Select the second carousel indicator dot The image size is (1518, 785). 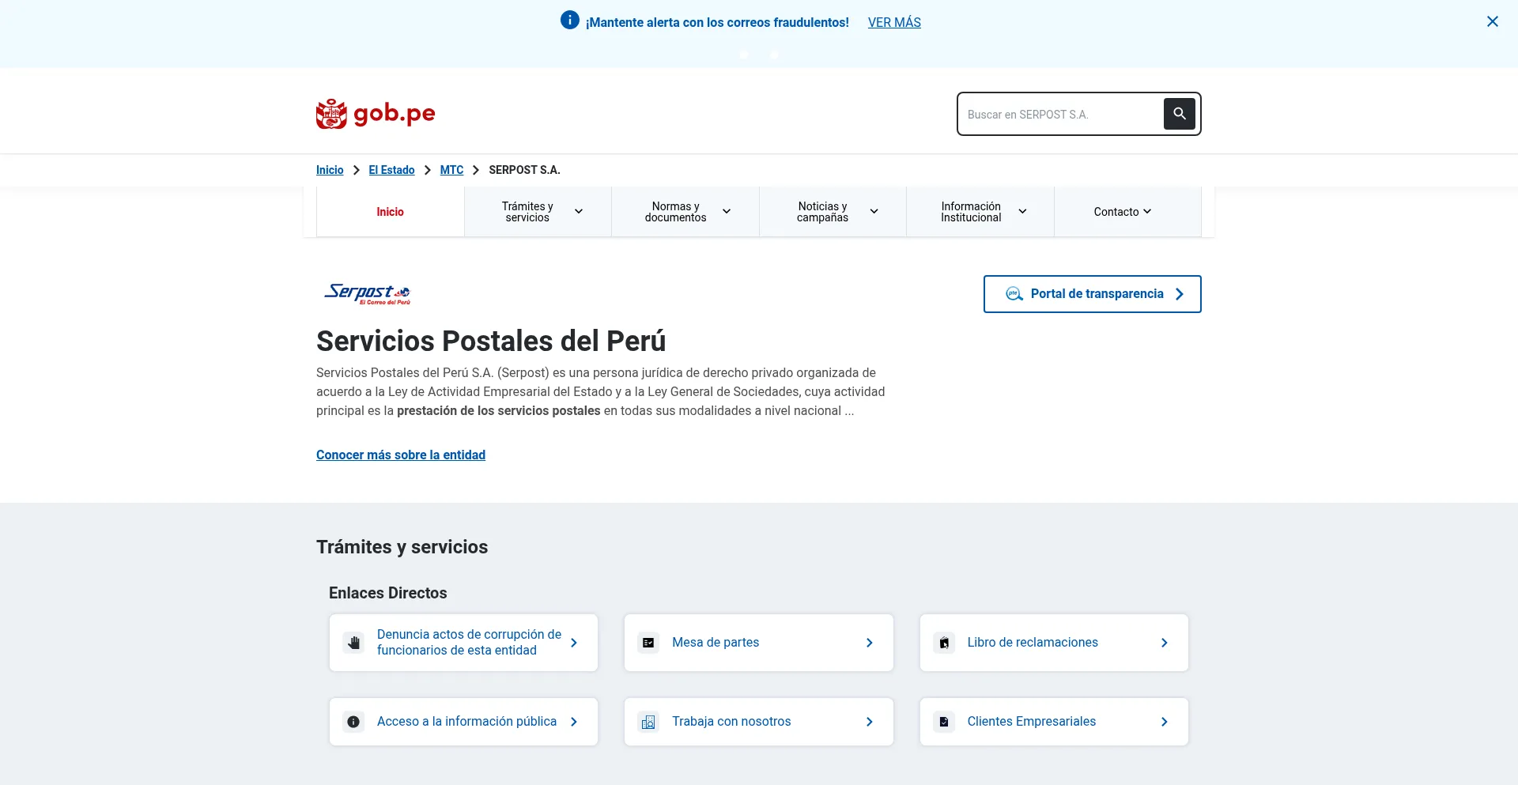tap(774, 55)
